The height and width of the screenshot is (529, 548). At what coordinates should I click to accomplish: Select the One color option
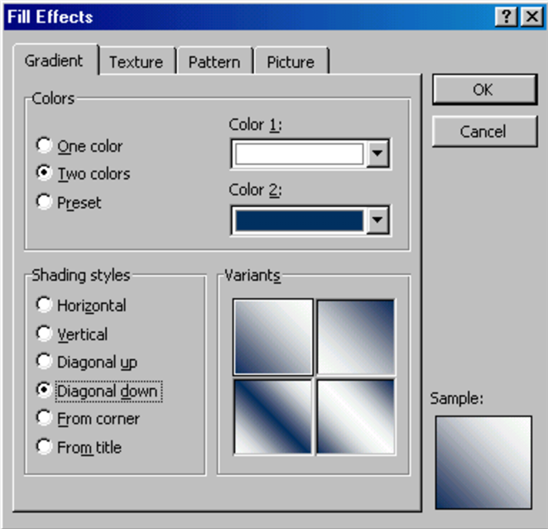coord(44,146)
